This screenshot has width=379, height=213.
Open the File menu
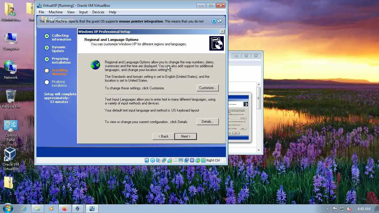pos(41,12)
